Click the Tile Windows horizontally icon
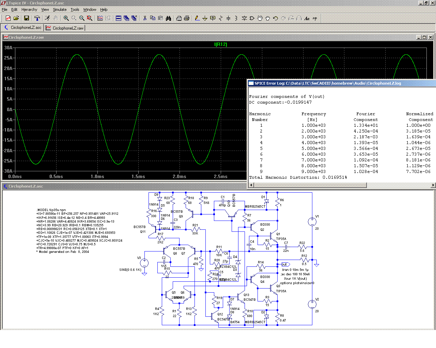This screenshot has width=436, height=348. point(119,18)
